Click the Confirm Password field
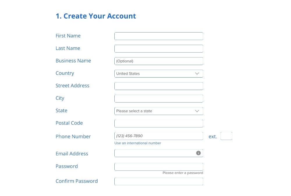Image resolution: width=291 pixels, height=196 pixels. point(159,181)
